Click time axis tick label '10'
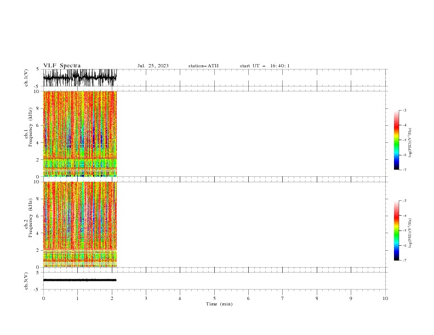The width and height of the screenshot is (434, 335). click(x=385, y=298)
